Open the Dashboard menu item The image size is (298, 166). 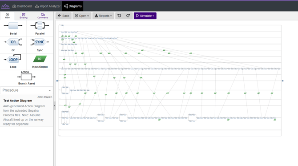pyautogui.click(x=22, y=6)
